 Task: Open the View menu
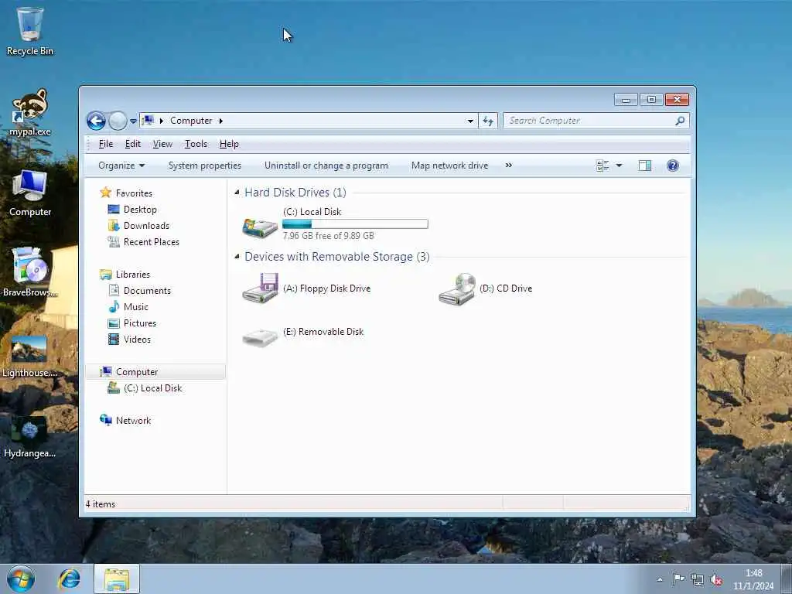pos(162,144)
